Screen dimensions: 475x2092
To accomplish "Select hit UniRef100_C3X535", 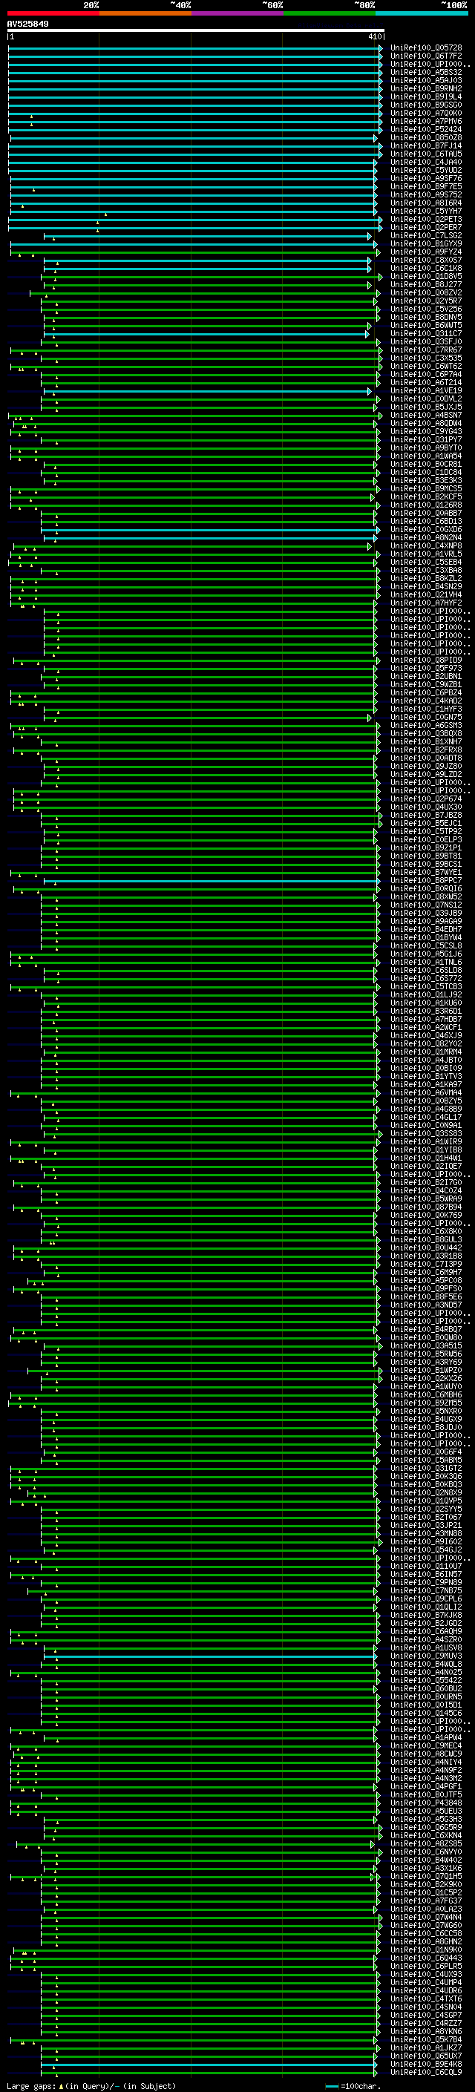I will tap(425, 358).
